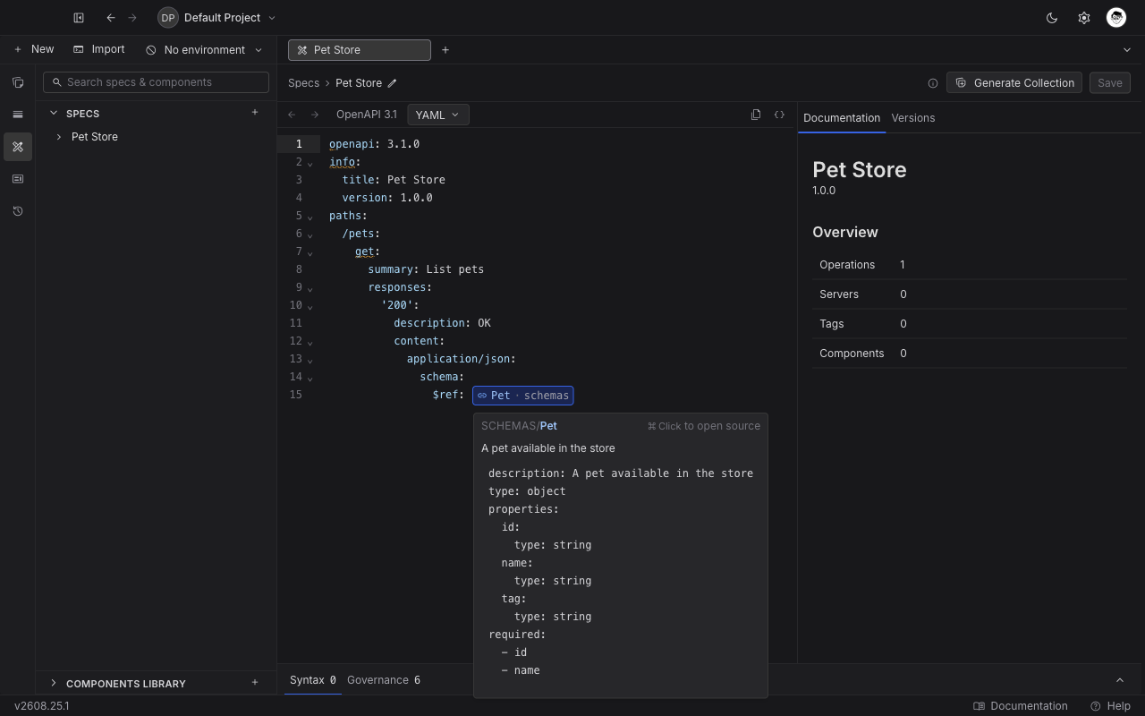
Task: Navigate editor back arrow
Action: coord(292,115)
